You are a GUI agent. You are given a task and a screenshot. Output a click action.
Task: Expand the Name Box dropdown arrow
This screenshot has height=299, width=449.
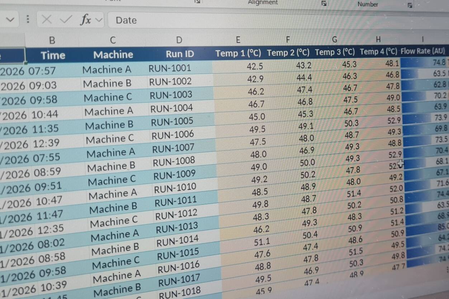coord(10,19)
